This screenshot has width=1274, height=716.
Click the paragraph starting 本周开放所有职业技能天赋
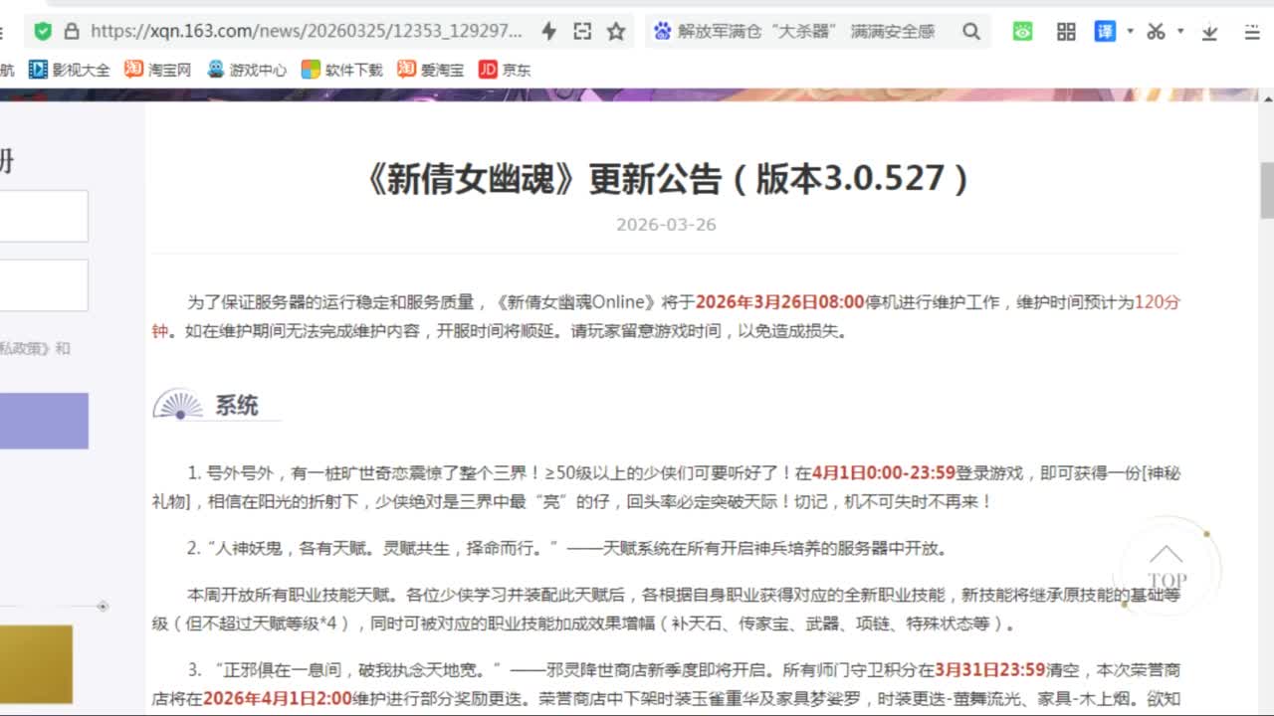click(666, 610)
